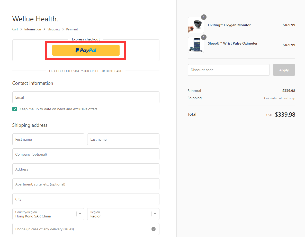Select the Information breadcrumb step
The height and width of the screenshot is (237, 305).
coord(33,29)
